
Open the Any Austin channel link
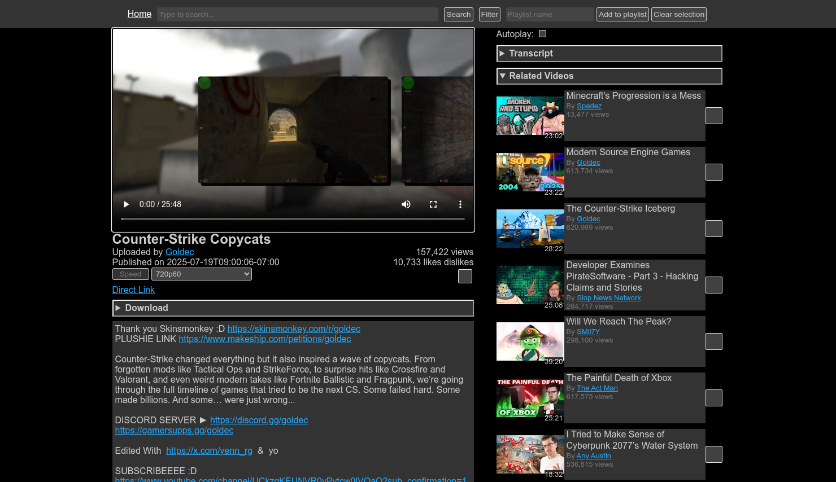[594, 456]
